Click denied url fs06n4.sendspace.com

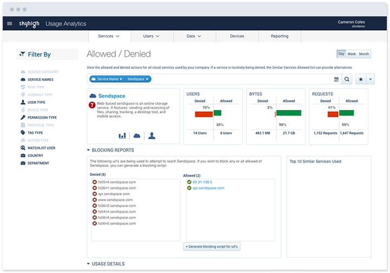pyautogui.click(x=117, y=218)
